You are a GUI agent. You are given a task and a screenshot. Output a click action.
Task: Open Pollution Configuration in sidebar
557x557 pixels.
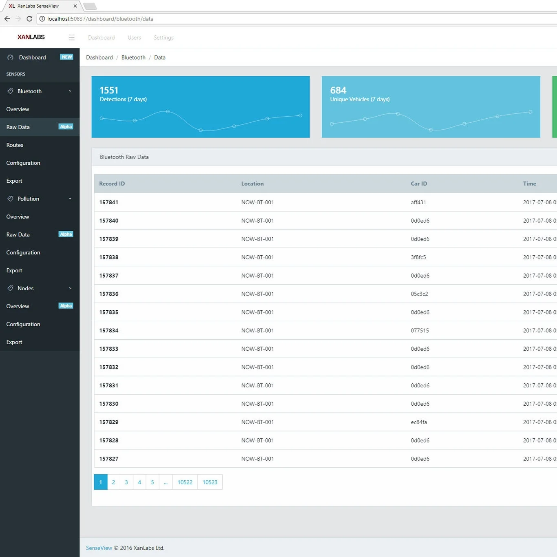[x=40, y=253]
